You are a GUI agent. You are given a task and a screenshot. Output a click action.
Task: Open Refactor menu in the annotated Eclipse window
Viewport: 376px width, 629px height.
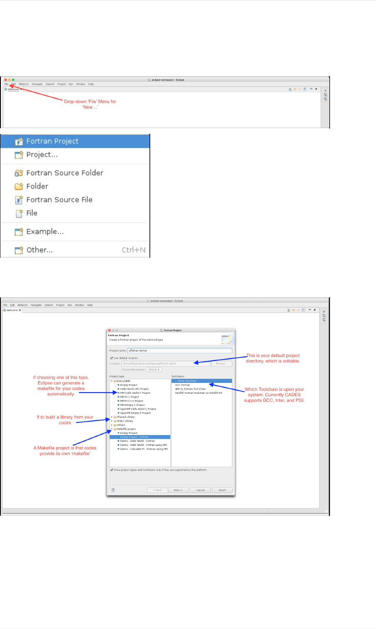tap(24, 84)
